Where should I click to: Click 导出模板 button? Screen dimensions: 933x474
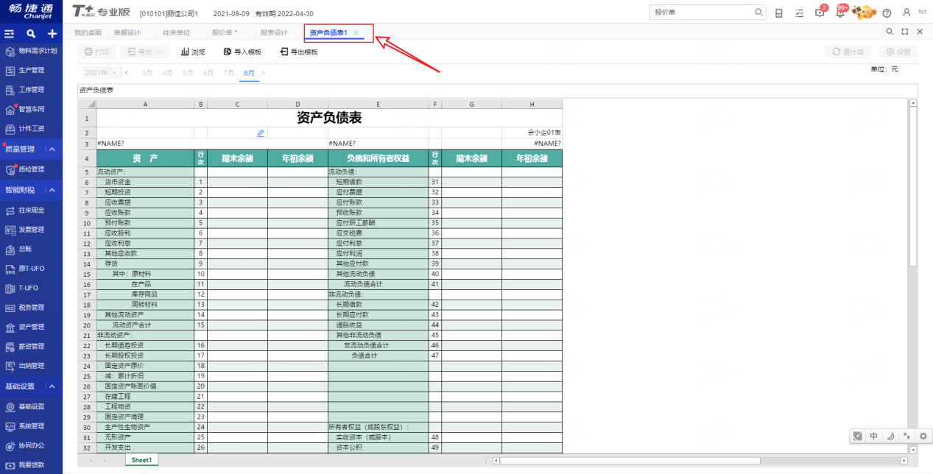tap(299, 52)
